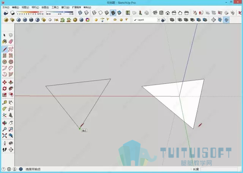The image size is (243, 173).
Task: Select the Move tool
Action: 5,82
